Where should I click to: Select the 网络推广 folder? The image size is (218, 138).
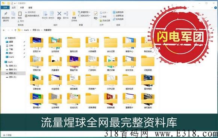point(92,82)
